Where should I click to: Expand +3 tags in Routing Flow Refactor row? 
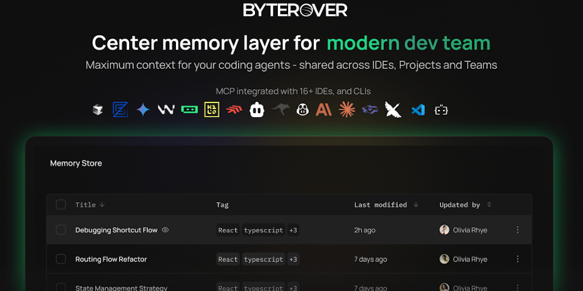pyautogui.click(x=293, y=259)
